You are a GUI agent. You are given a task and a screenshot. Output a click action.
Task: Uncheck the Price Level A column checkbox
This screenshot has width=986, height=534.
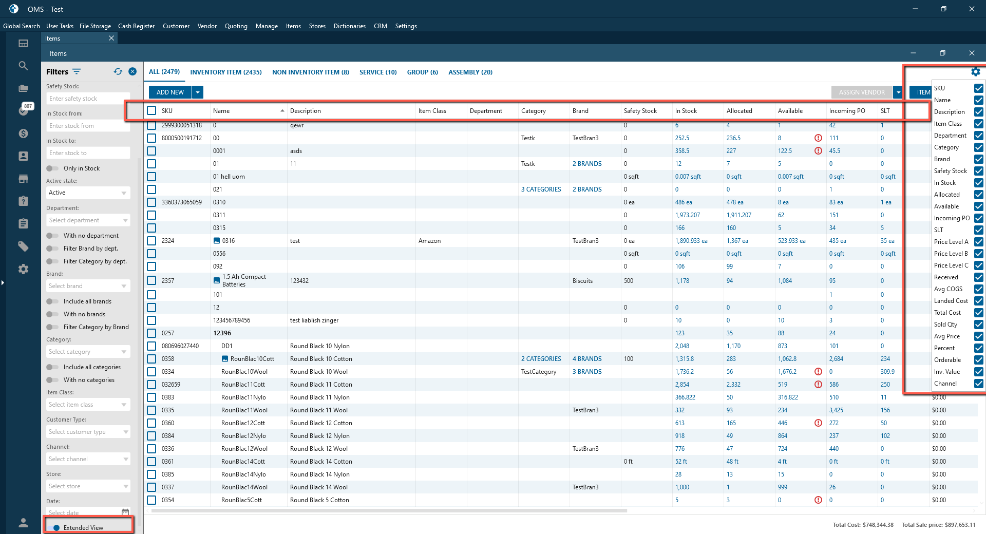coord(979,242)
